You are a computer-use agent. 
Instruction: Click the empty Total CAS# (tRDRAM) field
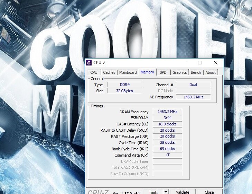point(167,167)
